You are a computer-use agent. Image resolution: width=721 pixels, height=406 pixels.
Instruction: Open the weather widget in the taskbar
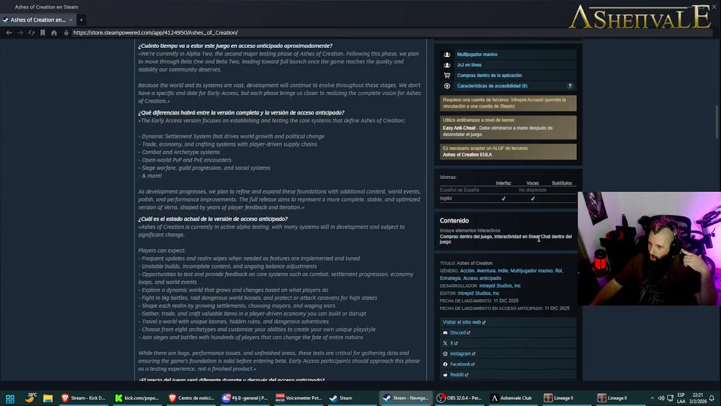click(x=30, y=398)
